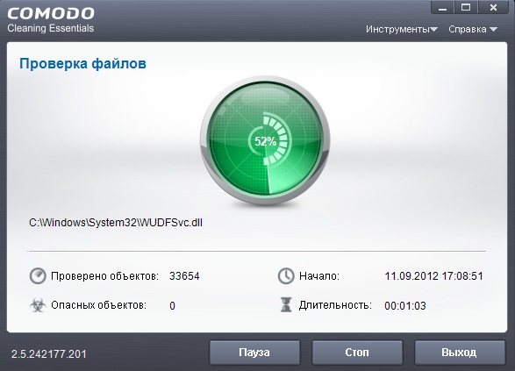Click the scanned file path WUDFSvc.dll
515x371 pixels.
[116, 223]
